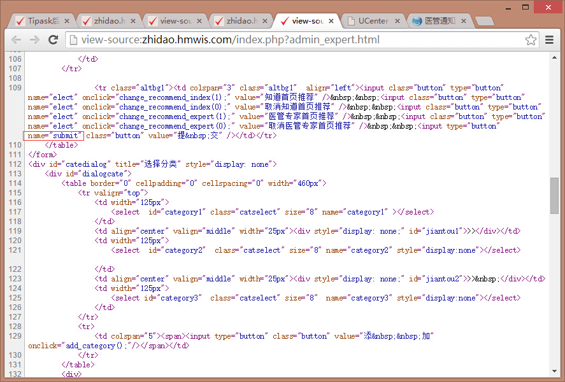Close the 医管通知 tab
Viewport: 565px width, 382px height.
pyautogui.click(x=463, y=21)
